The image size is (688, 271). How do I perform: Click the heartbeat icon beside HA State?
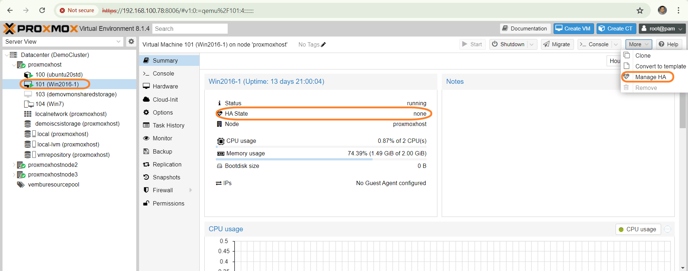(220, 113)
